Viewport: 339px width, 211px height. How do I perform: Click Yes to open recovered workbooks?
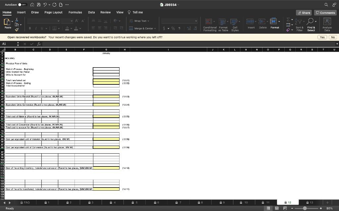322,37
